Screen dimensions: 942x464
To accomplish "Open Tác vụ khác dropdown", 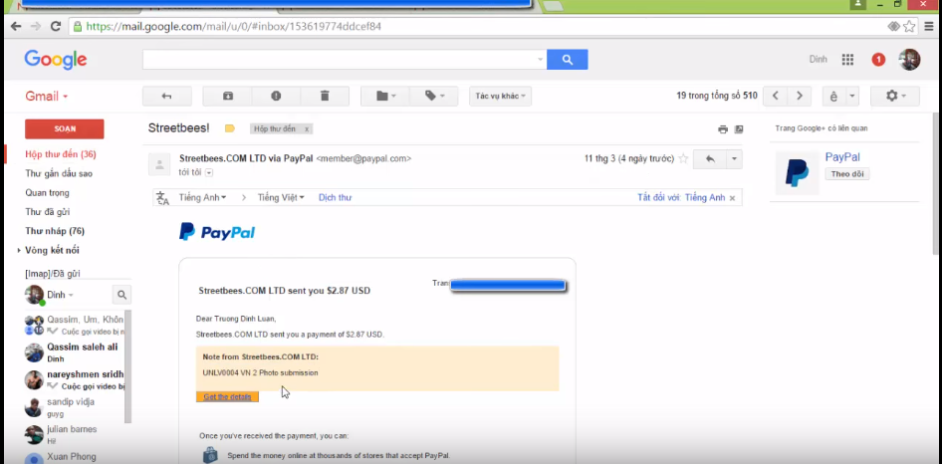I will (x=501, y=97).
